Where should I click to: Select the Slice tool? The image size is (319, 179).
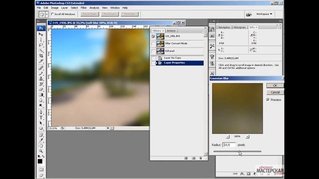tap(41, 61)
